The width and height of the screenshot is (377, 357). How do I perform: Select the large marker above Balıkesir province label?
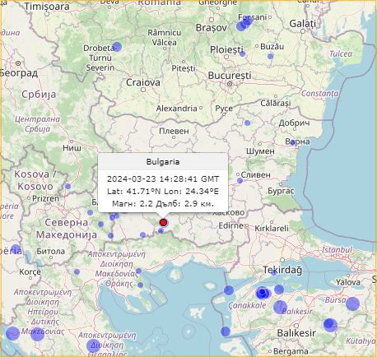click(280, 307)
